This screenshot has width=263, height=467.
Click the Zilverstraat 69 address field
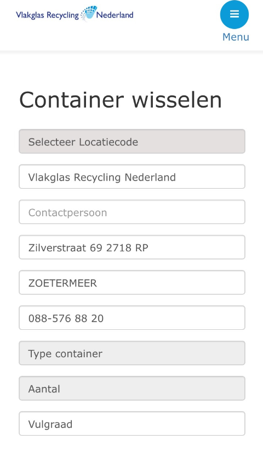click(132, 247)
